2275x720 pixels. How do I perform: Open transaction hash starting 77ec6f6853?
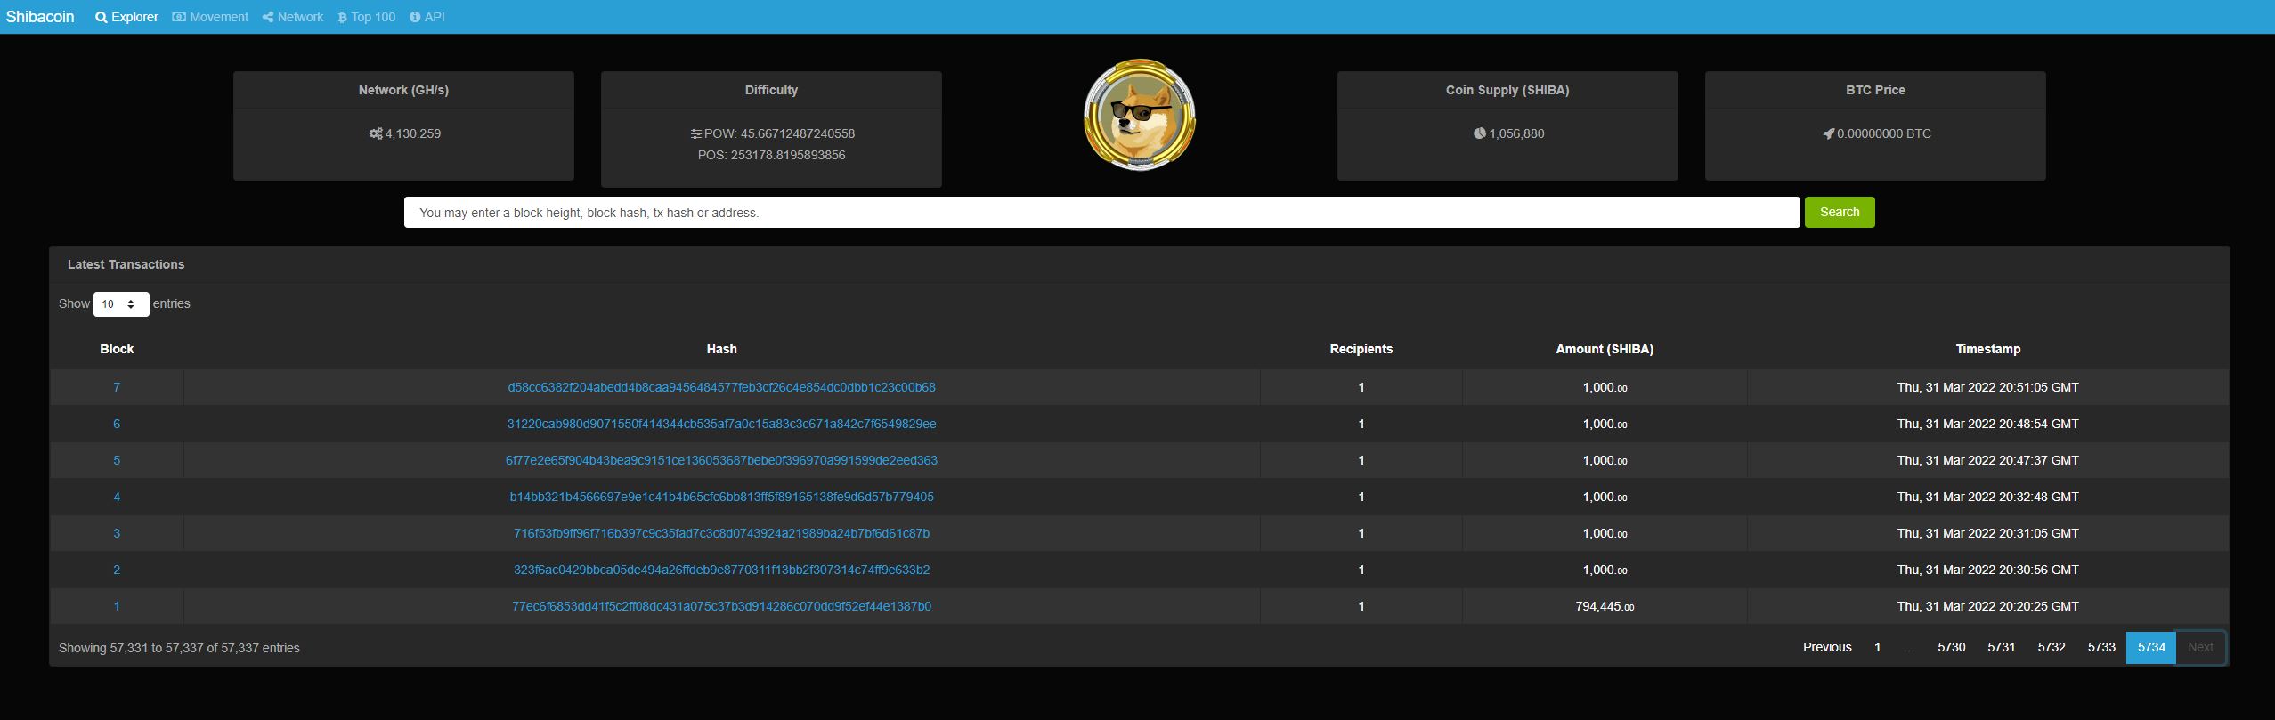coord(721,606)
